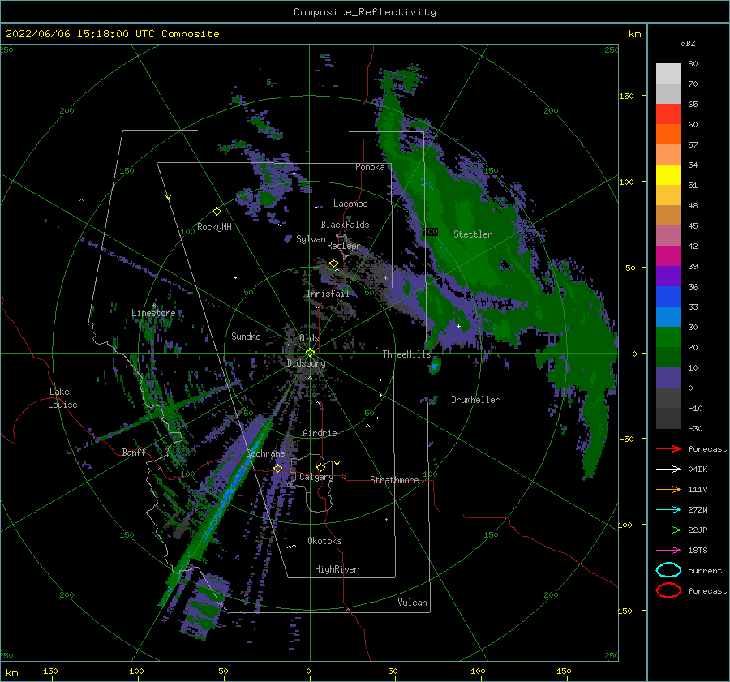
Task: Select the yellow 51-54 dBZ swatch
Action: (x=668, y=175)
